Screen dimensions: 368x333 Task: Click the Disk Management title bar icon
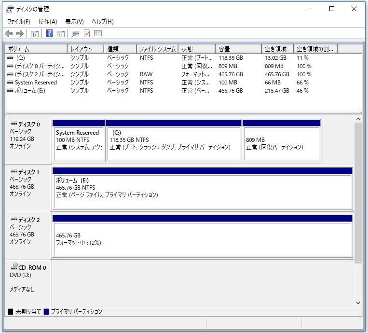10,9
